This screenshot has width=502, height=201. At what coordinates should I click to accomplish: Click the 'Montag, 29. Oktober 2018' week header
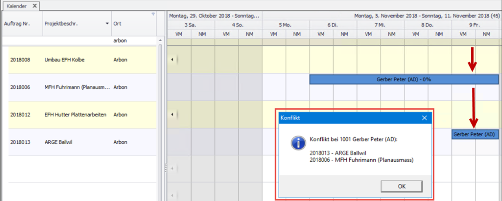click(215, 16)
